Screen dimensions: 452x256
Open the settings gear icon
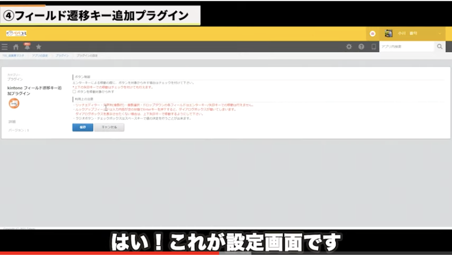tap(349, 47)
